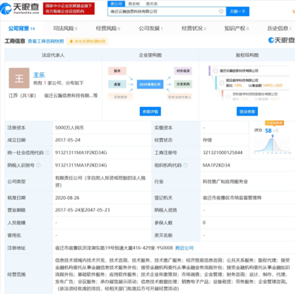Click the 股权结构图 column header
This screenshot has height=294, width=295.
(x=247, y=55)
